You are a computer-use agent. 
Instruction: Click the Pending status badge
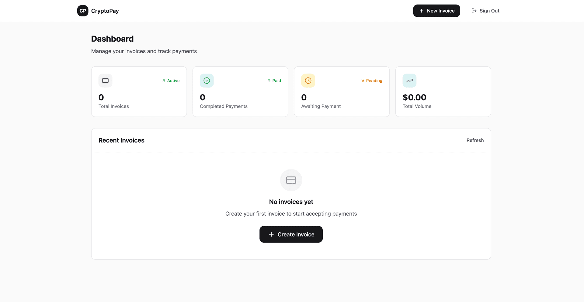[x=372, y=81]
